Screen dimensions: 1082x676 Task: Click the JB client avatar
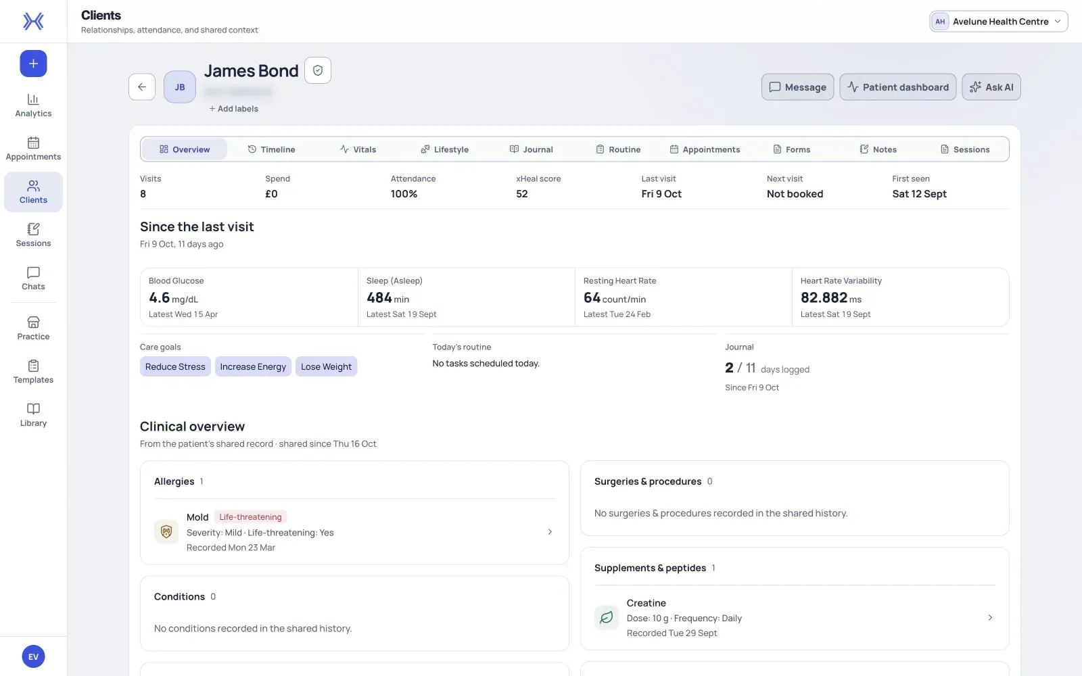(x=180, y=87)
